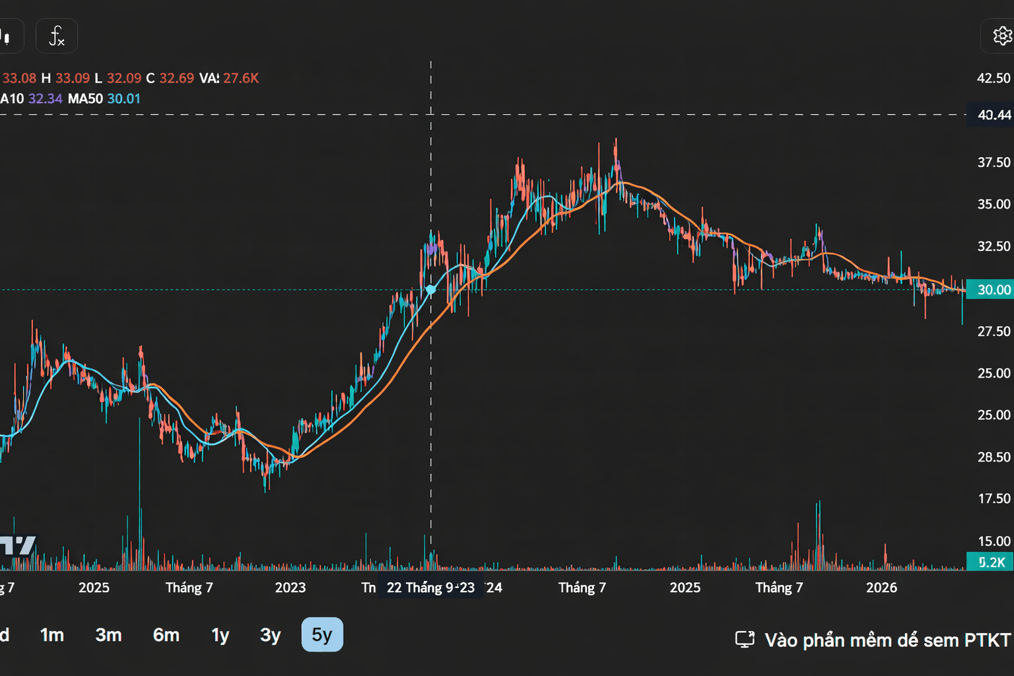Select the 1m time range
This screenshot has width=1014, height=676.
point(52,634)
